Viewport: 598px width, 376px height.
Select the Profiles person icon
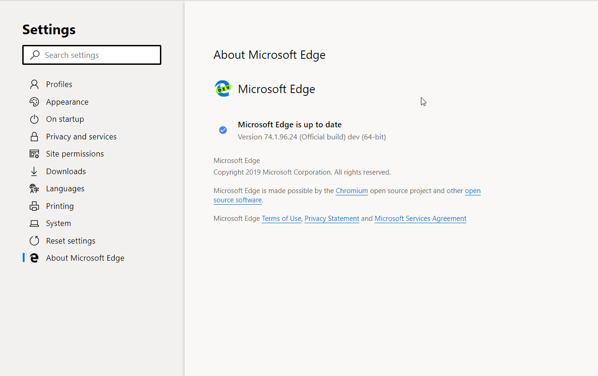(x=34, y=84)
